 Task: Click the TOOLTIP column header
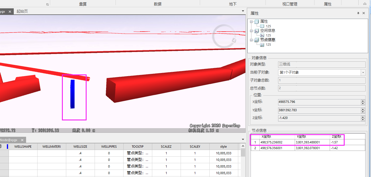(138, 147)
